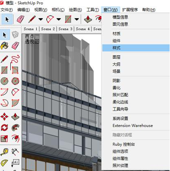This screenshot has width=170, height=171.
Task: Open the 帮助(H) menu
Action: coord(149,10)
